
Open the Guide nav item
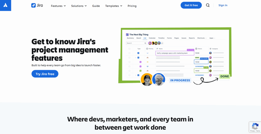click(x=96, y=6)
